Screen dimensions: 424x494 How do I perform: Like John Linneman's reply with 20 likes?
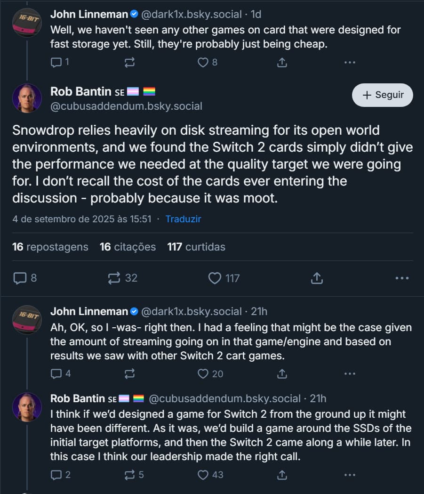203,374
